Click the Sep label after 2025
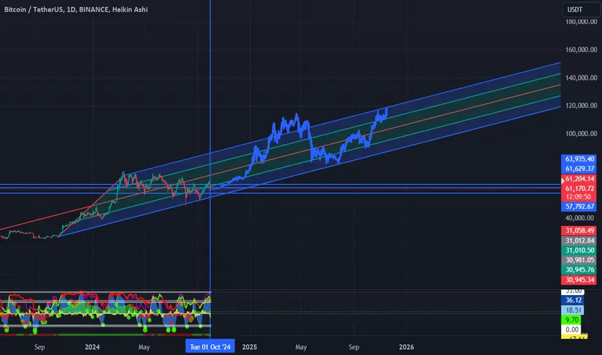The height and width of the screenshot is (355, 602). pos(354,347)
